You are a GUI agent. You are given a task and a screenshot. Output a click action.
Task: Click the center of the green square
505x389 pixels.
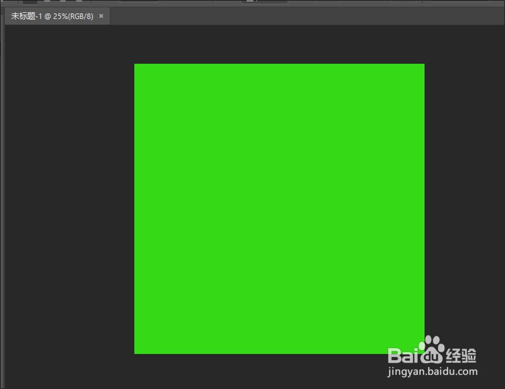279,208
